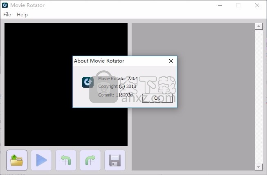Click "Movie Rotator 2.0.1" version text

118,79
